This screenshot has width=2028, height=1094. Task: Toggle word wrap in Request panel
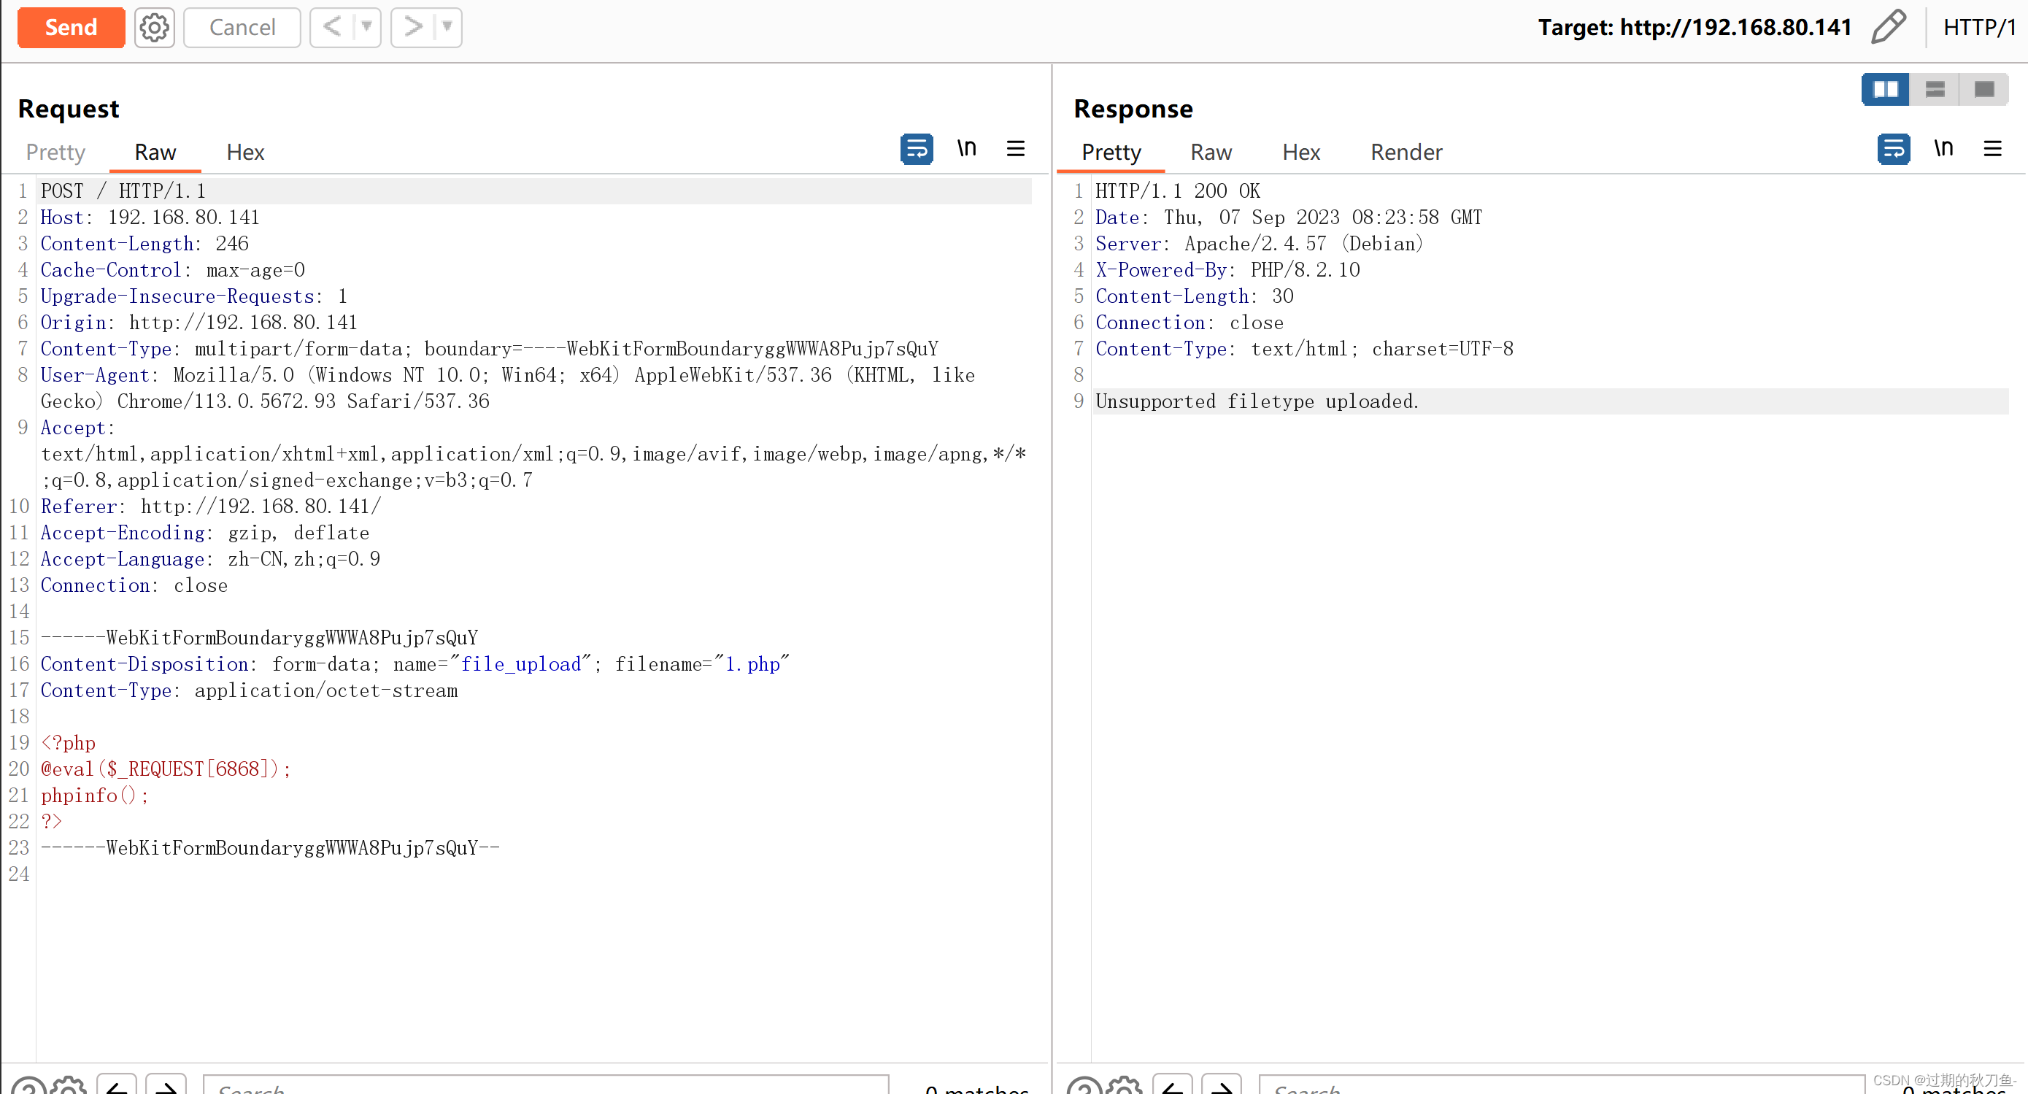(x=917, y=149)
